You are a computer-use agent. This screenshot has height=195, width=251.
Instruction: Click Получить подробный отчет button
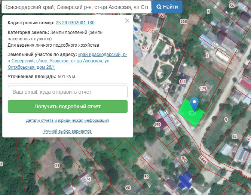pyautogui.click(x=68, y=106)
